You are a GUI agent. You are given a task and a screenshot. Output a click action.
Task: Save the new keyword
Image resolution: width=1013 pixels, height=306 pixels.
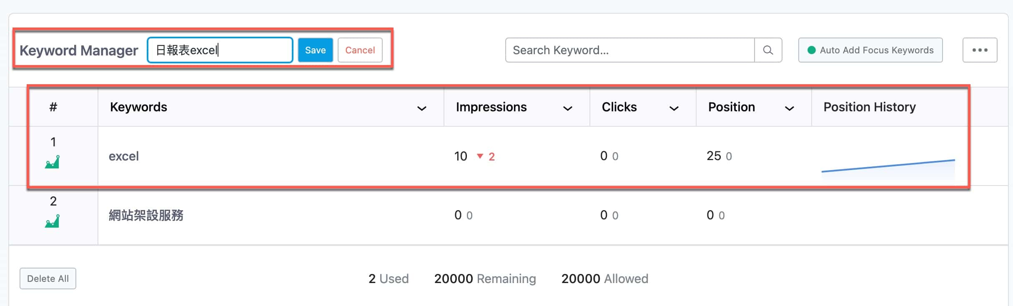click(x=315, y=50)
